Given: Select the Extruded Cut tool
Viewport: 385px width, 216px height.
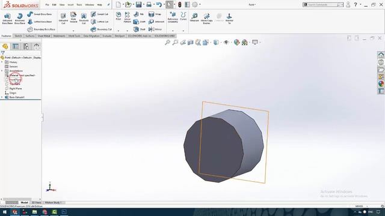Looking at the screenshot, I should pos(63,18).
